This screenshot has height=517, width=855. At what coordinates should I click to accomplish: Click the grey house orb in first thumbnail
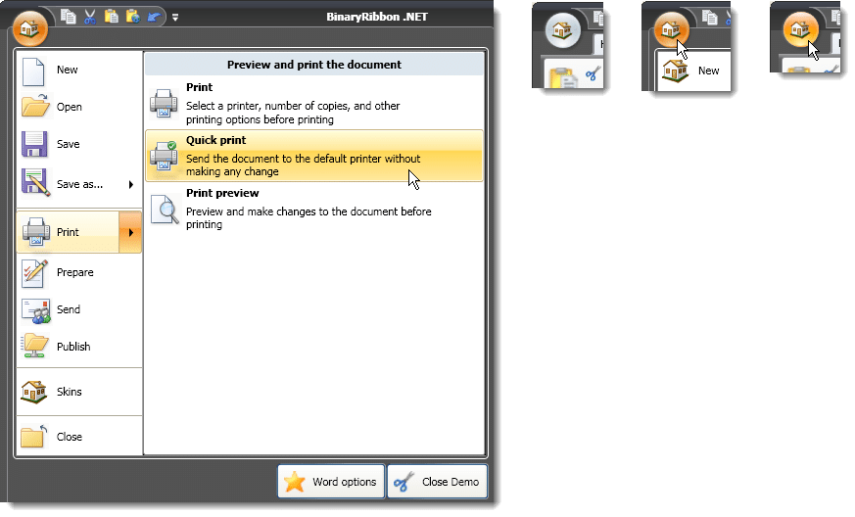click(x=563, y=29)
